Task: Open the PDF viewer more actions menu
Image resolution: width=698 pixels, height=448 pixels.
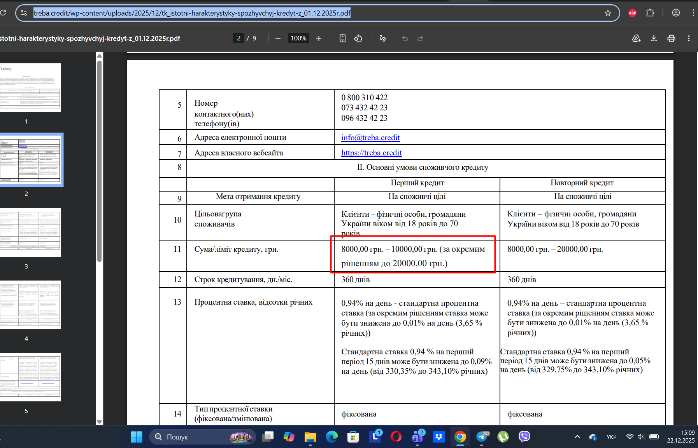Action: (689, 38)
